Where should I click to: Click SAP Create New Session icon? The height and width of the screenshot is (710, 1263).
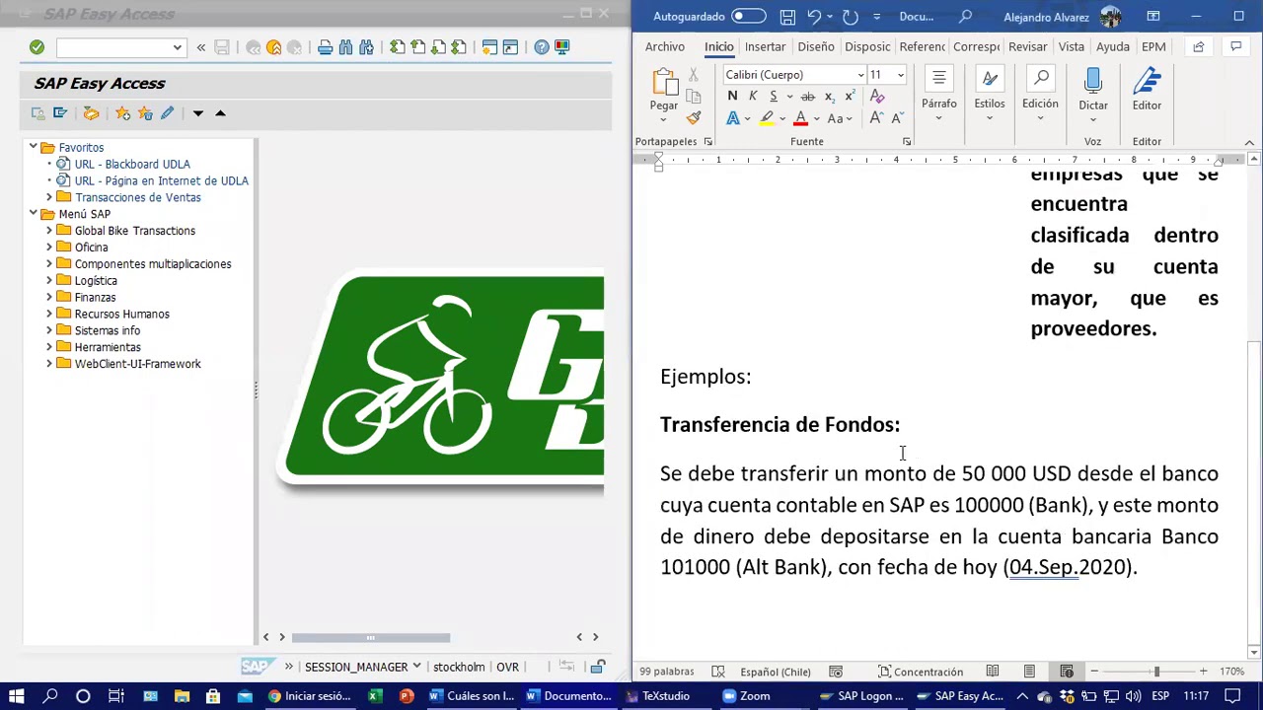pyautogui.click(x=489, y=47)
